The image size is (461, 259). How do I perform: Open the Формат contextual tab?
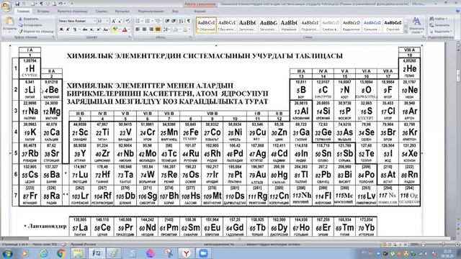coord(200,12)
